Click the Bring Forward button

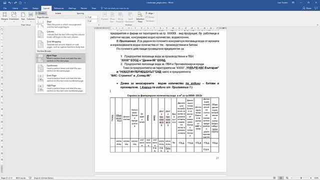[120, 17]
